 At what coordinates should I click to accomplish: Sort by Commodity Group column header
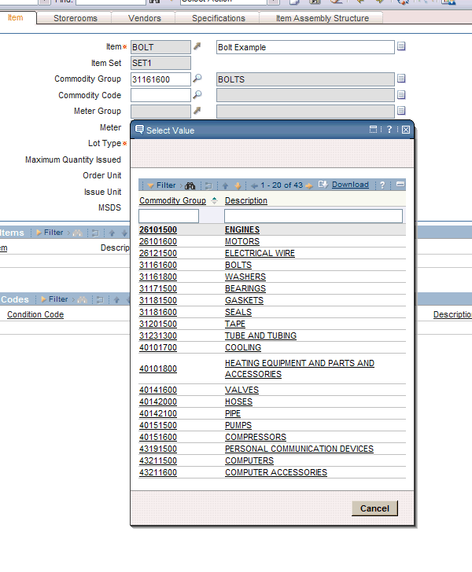[172, 200]
